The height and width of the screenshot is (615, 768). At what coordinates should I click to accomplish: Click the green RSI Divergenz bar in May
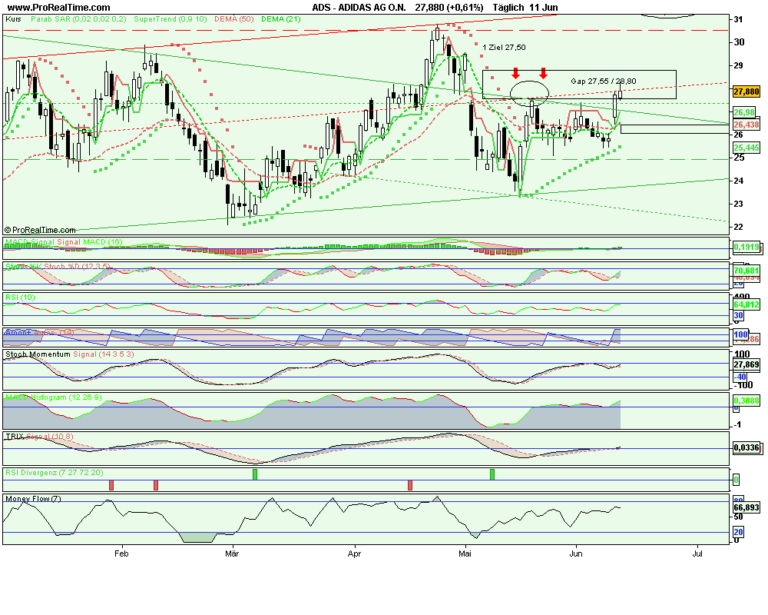tap(492, 474)
